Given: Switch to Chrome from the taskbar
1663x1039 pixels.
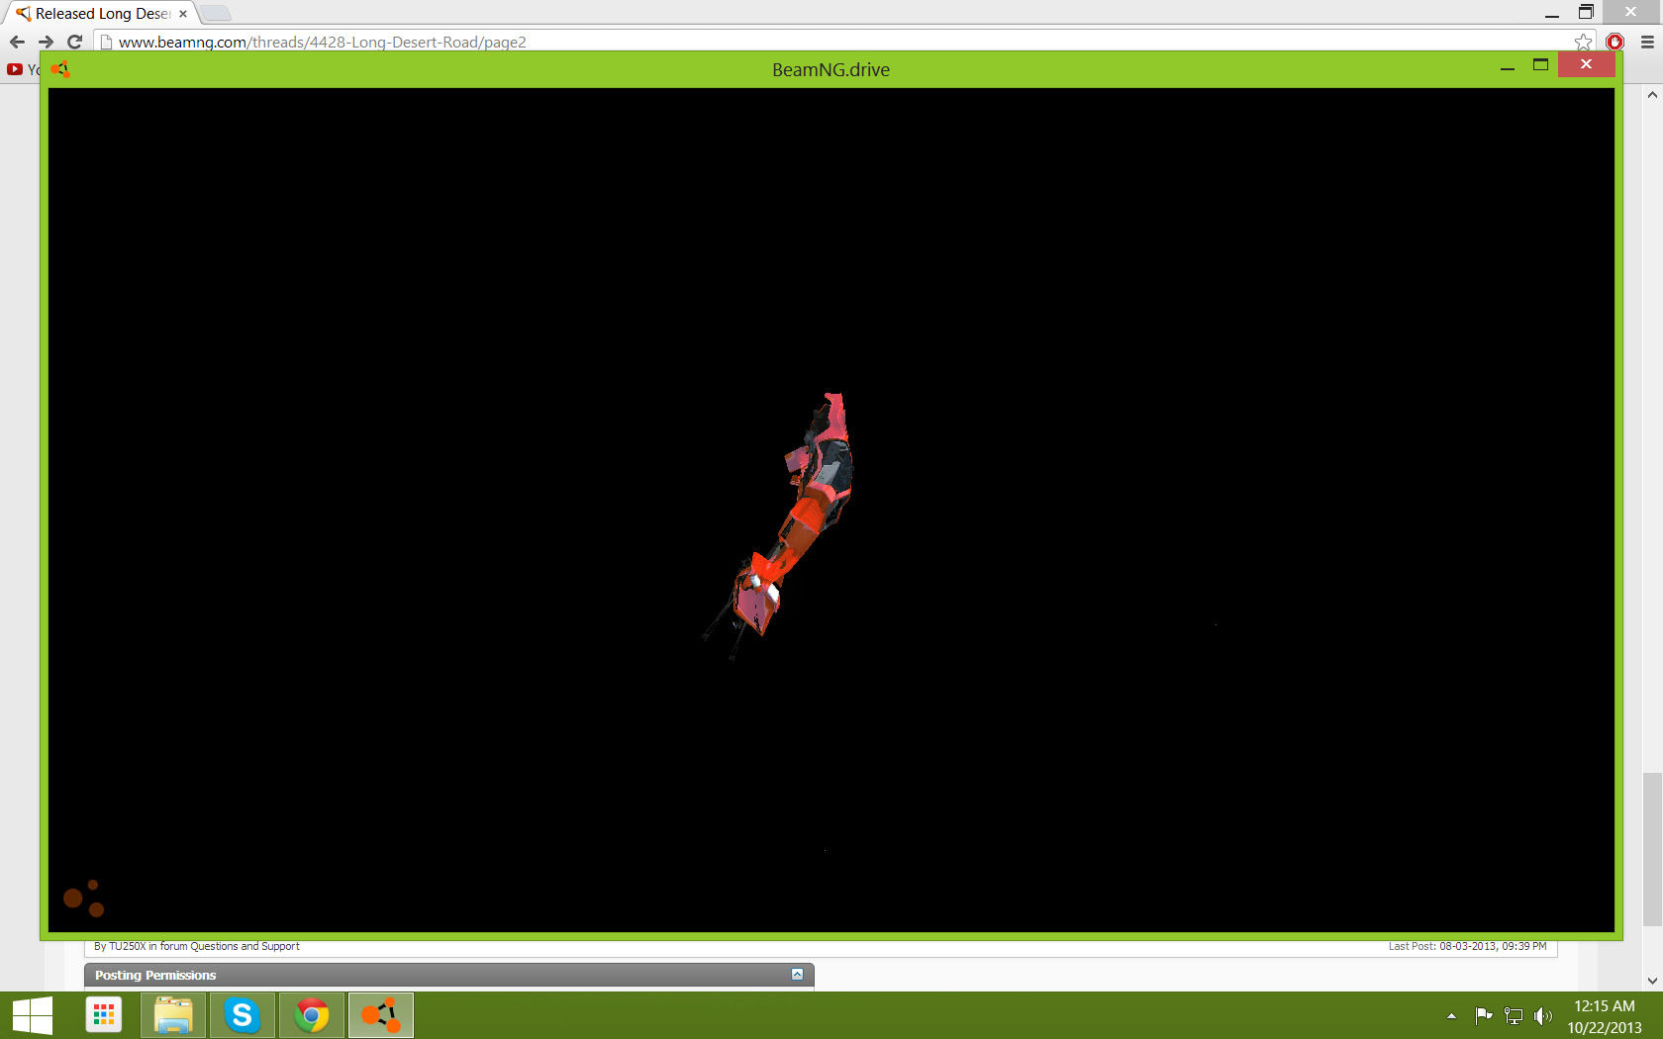Looking at the screenshot, I should pos(312,1015).
